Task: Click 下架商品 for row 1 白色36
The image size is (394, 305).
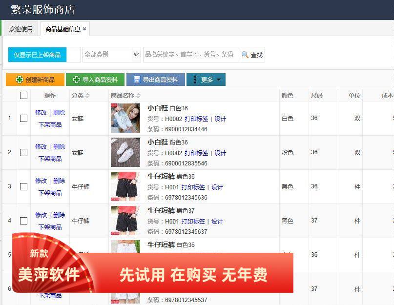Action: [x=50, y=124]
